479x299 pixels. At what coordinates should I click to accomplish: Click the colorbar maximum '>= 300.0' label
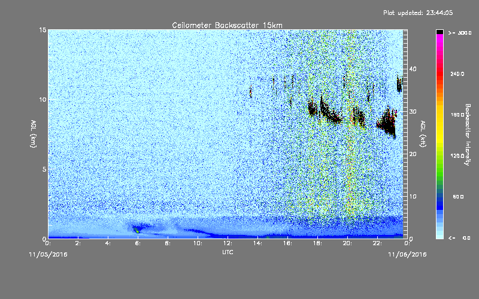[460, 33]
